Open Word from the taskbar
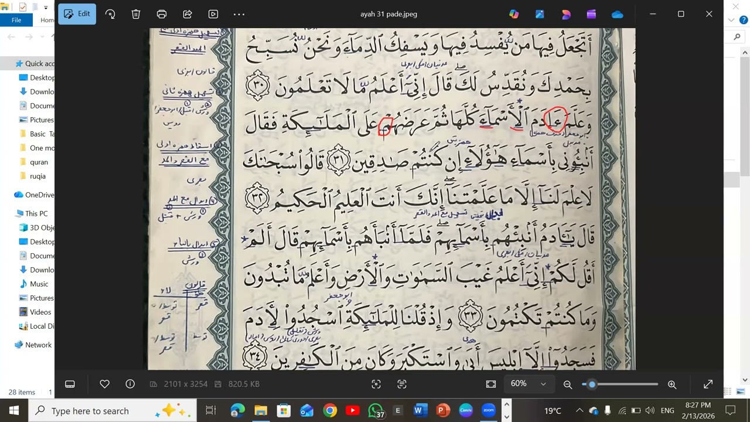750x422 pixels. point(420,410)
